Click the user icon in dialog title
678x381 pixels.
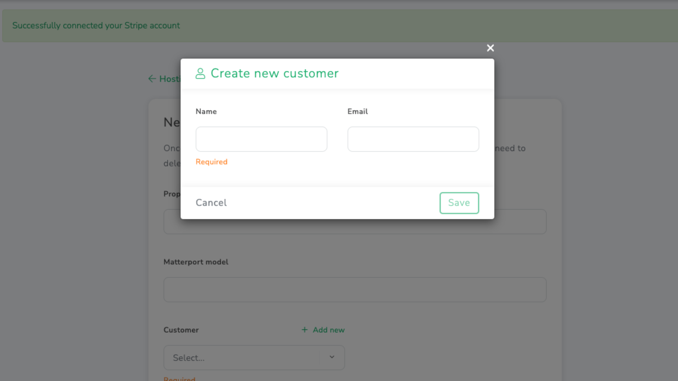(x=200, y=73)
